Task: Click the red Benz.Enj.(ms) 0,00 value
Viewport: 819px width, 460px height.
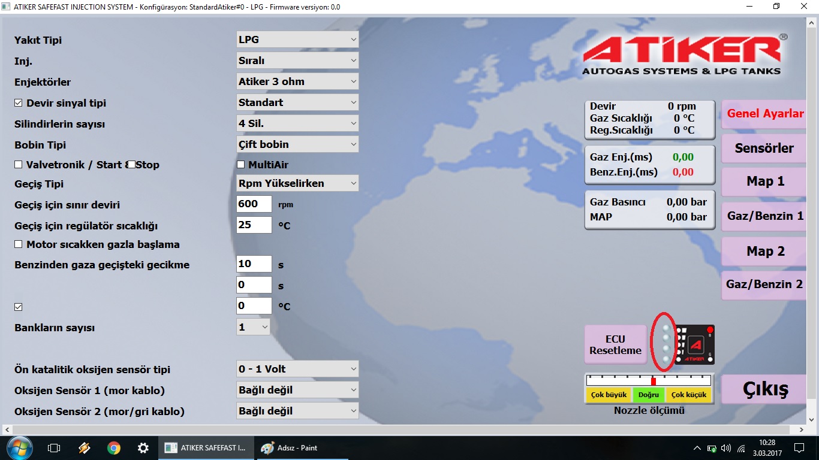Action: [x=683, y=172]
